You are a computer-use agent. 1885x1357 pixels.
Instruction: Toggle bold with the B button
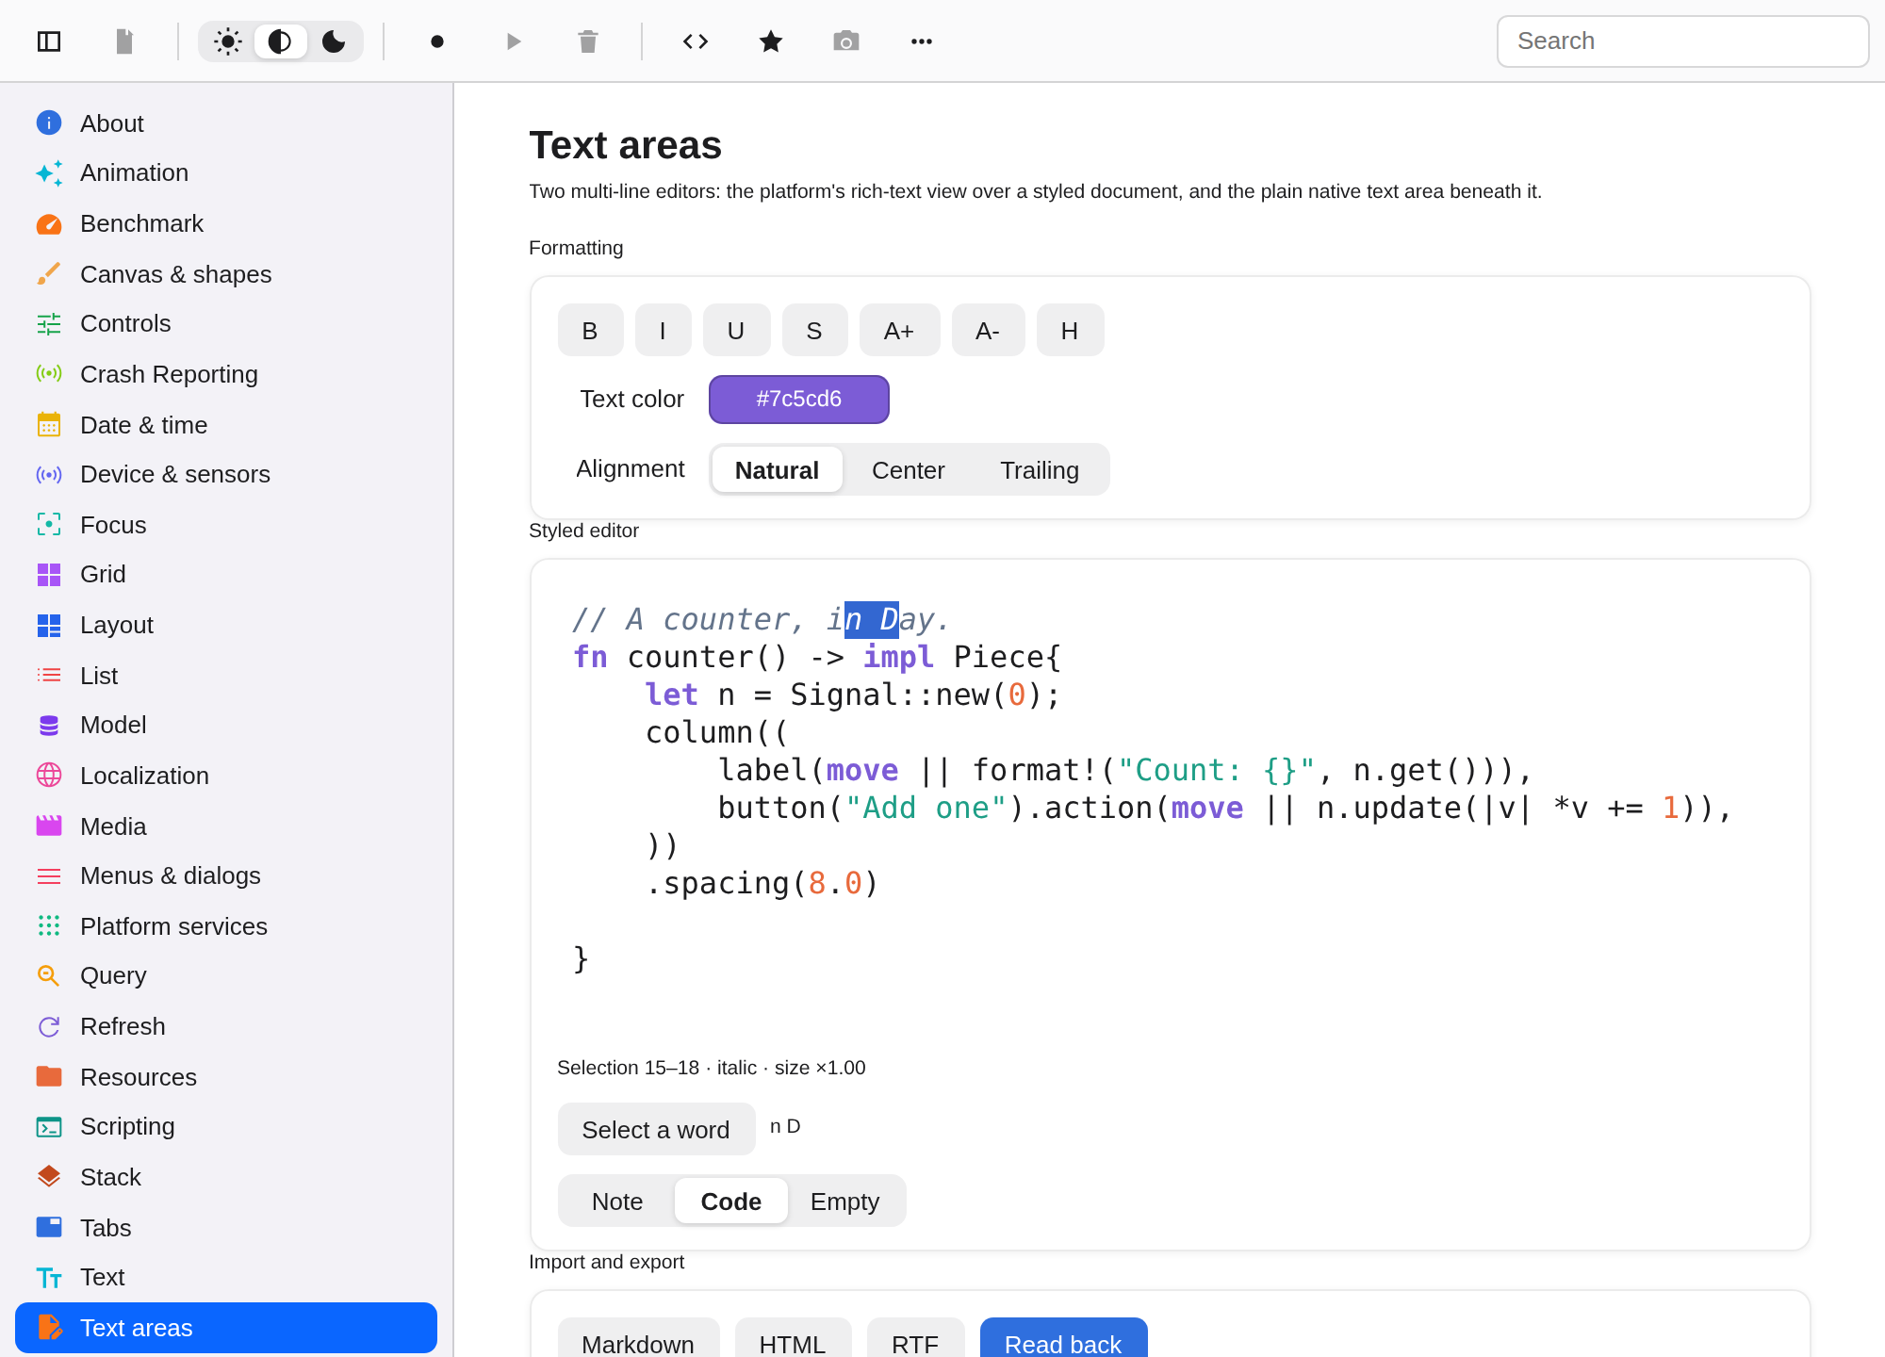pos(590,331)
